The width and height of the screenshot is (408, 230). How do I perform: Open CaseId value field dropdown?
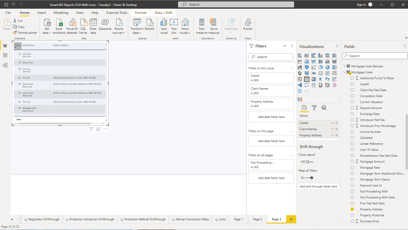333,123
